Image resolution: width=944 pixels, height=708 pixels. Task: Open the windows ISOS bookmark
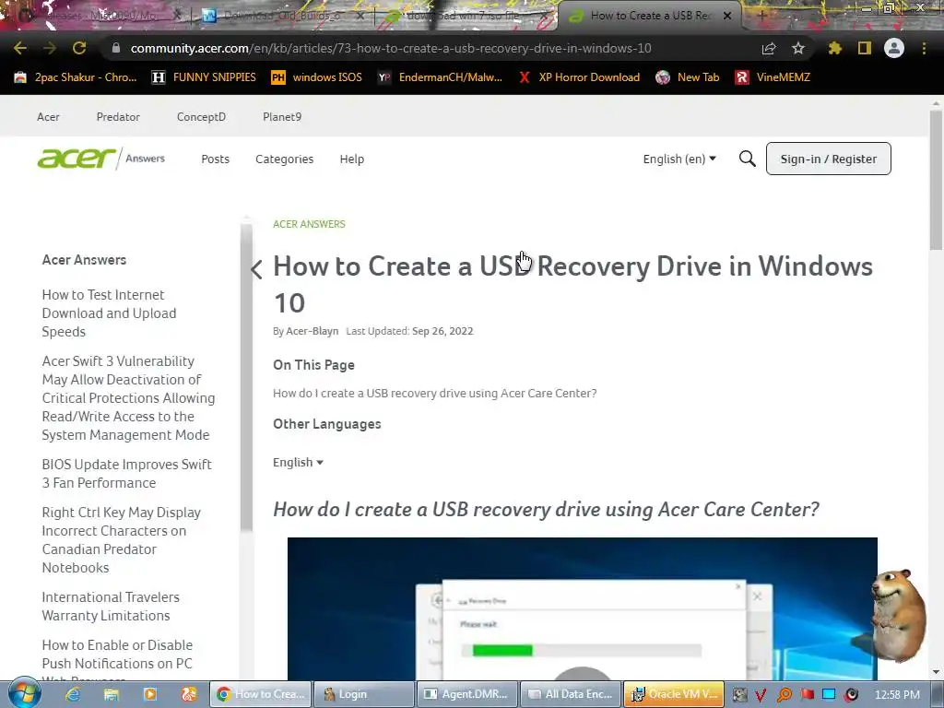(317, 77)
